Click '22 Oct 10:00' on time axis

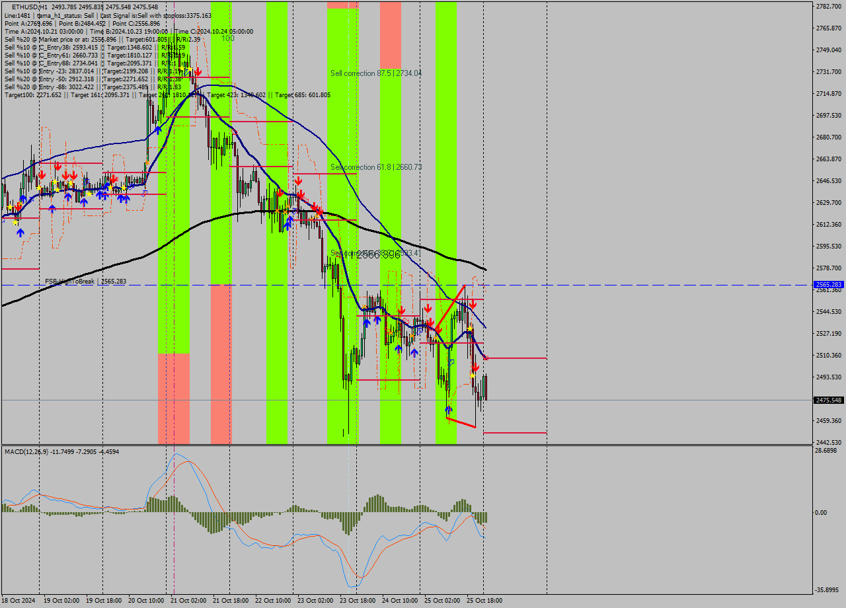272,601
